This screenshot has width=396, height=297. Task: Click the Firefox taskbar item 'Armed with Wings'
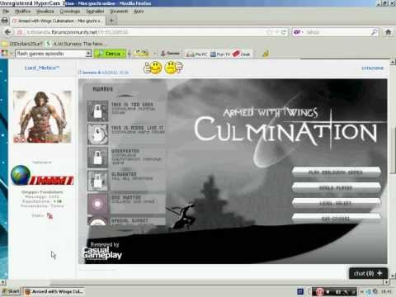point(54,291)
